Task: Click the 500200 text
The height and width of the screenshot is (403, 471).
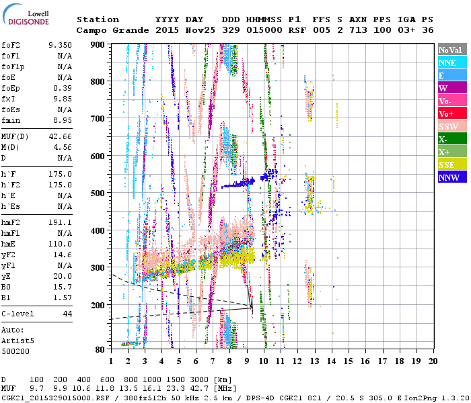Action: click(x=15, y=351)
